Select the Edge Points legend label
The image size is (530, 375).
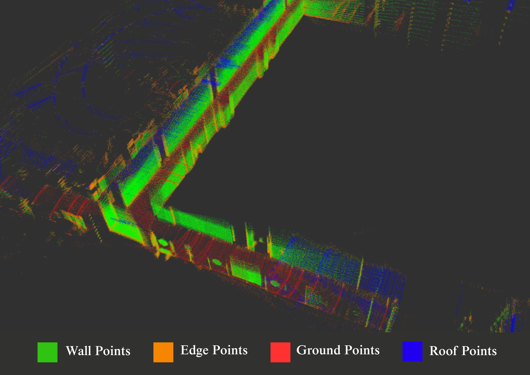[x=214, y=350]
